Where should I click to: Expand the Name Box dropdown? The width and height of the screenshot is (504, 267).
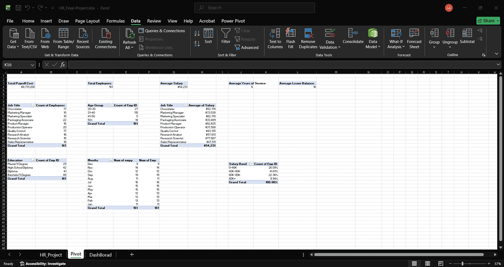pos(32,65)
